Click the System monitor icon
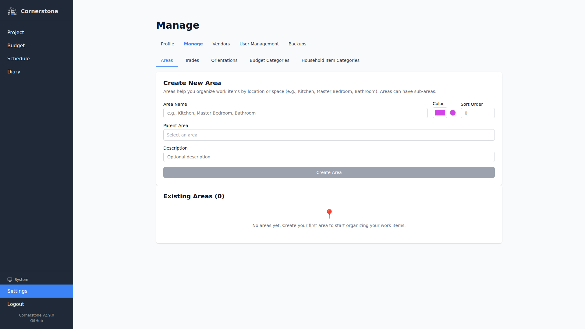Image resolution: width=585 pixels, height=329 pixels. tap(10, 280)
